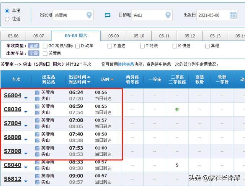Sort by 历时 duration column header
This screenshot has width=245, height=186.
point(107,79)
